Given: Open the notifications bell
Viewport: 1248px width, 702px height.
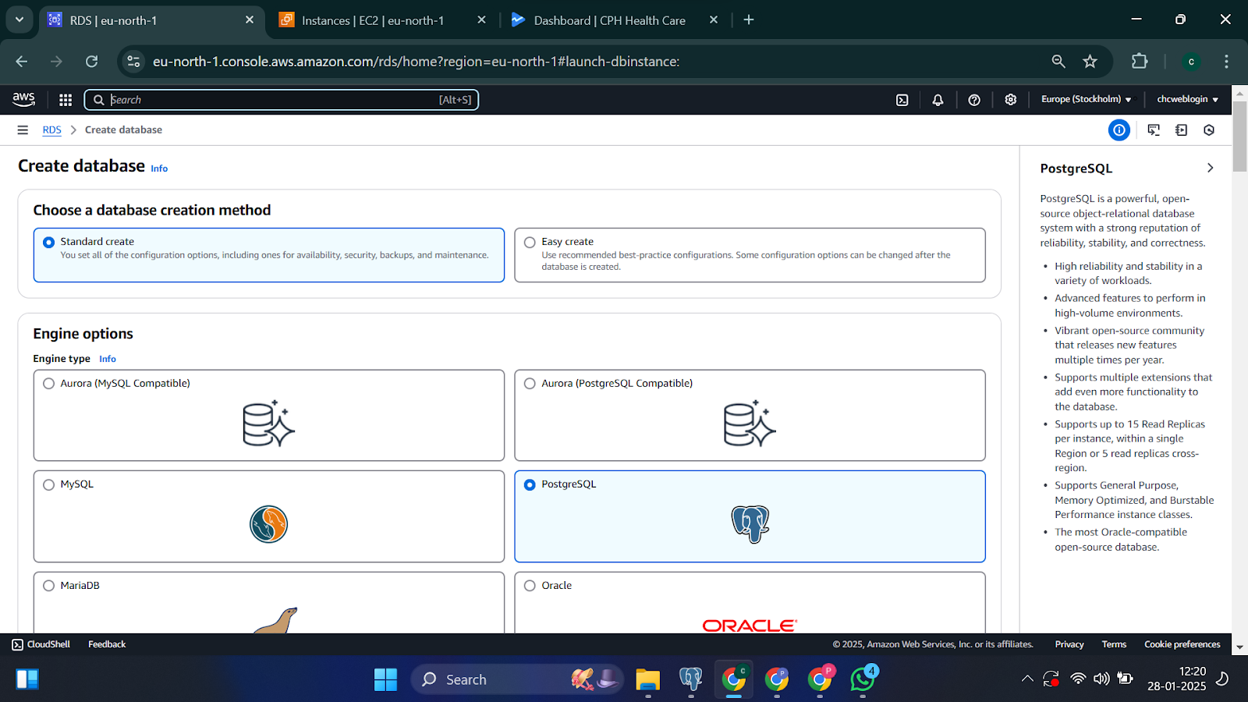Looking at the screenshot, I should coord(938,100).
